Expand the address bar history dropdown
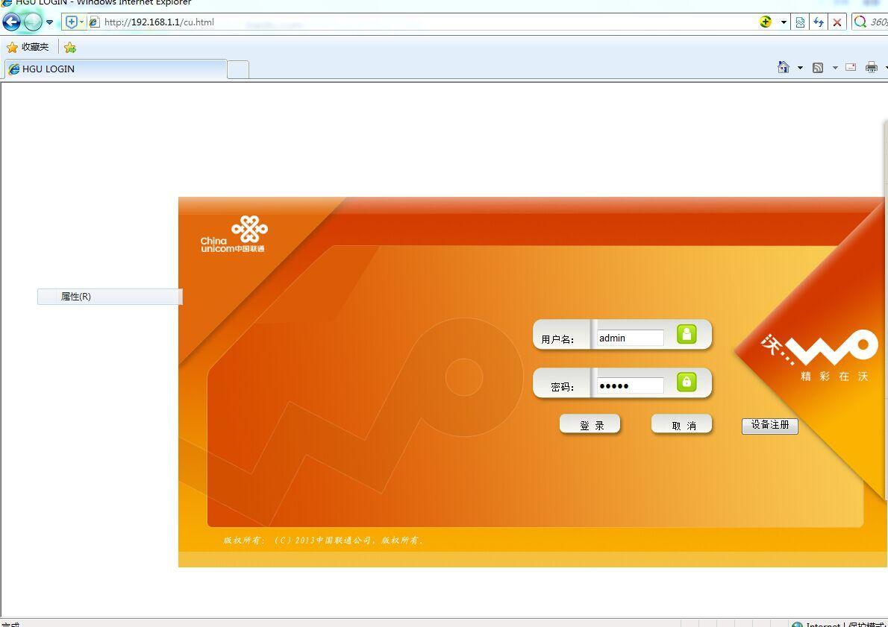The width and height of the screenshot is (888, 627). (x=784, y=22)
